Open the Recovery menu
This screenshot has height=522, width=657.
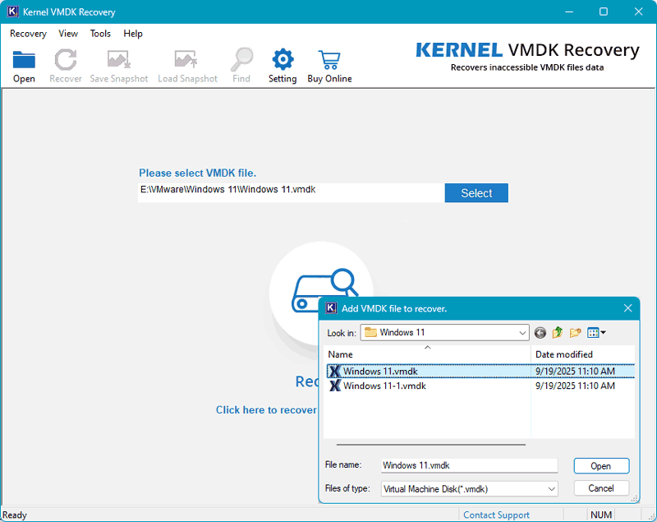(28, 34)
